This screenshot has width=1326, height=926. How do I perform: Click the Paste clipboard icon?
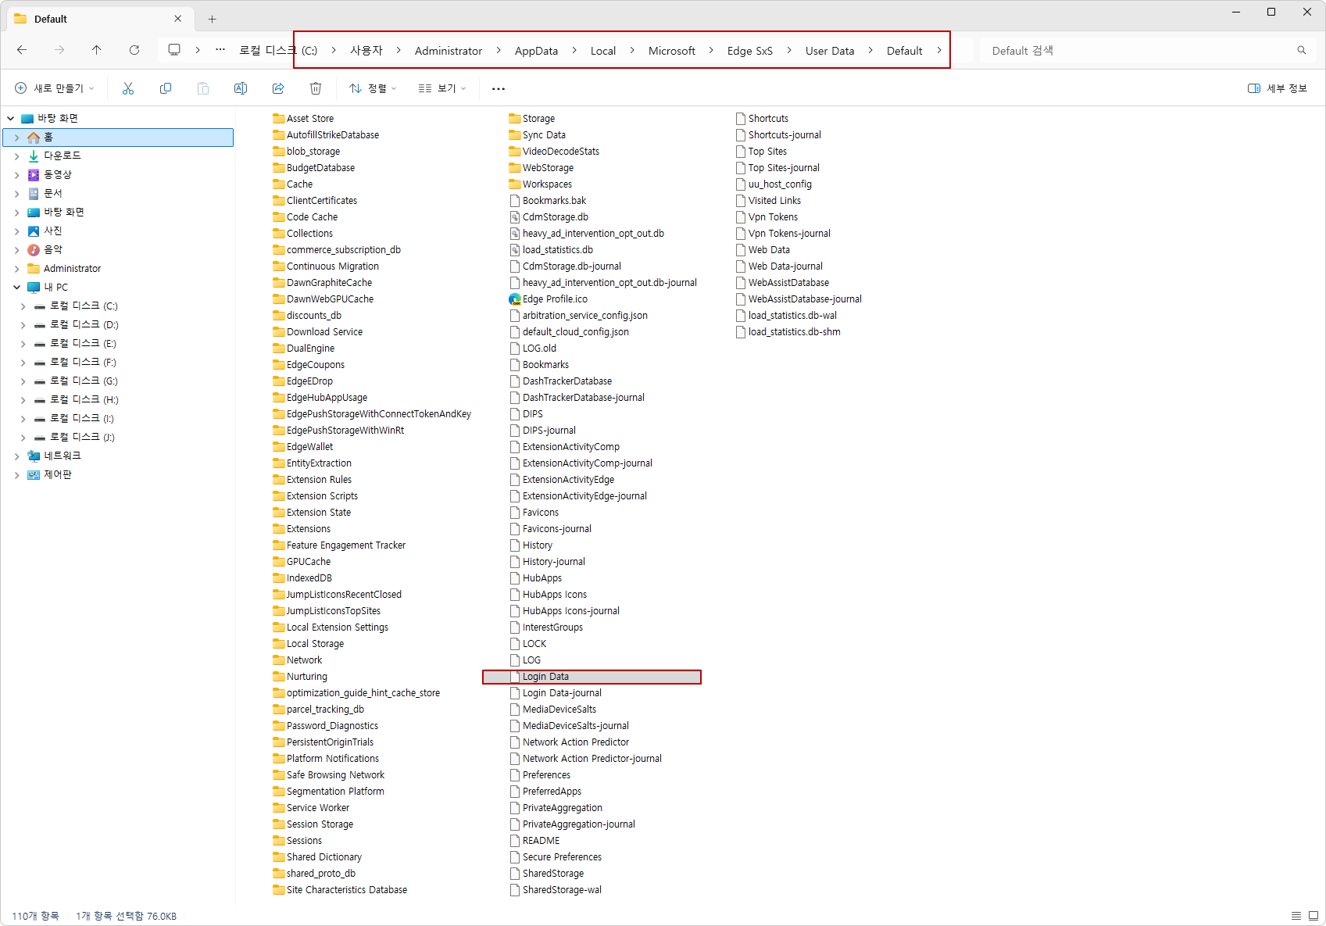click(203, 88)
